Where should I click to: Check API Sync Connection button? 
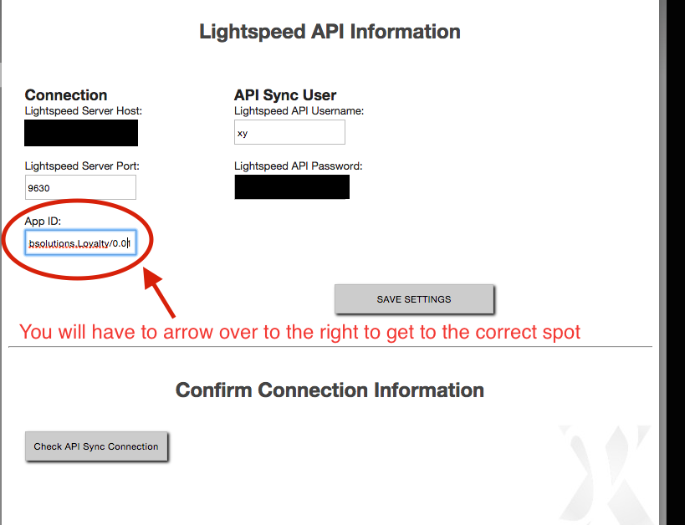(96, 446)
